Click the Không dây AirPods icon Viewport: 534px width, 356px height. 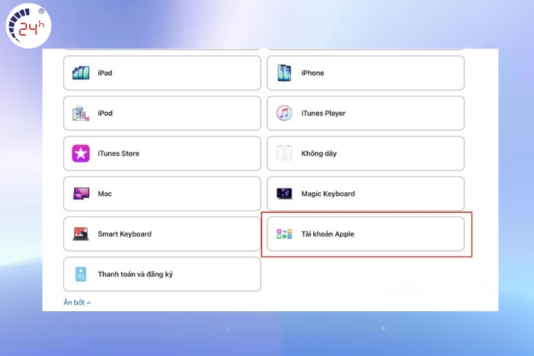click(x=284, y=153)
